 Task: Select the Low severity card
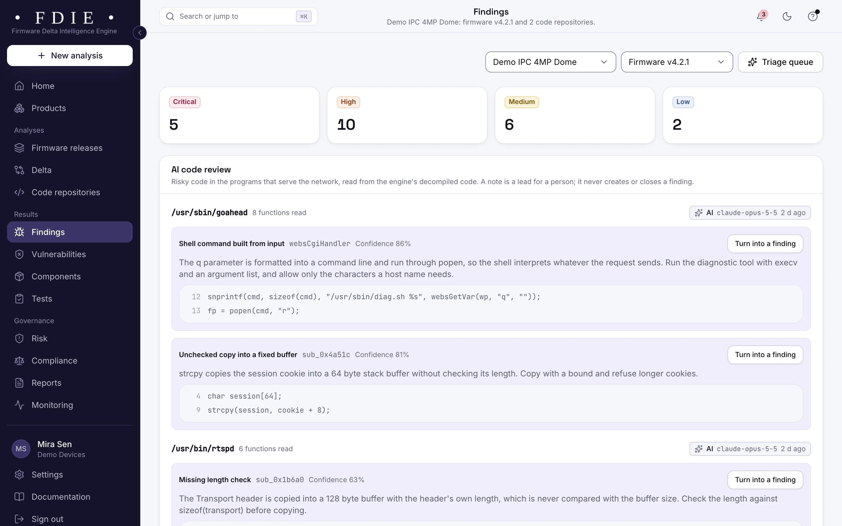[743, 115]
